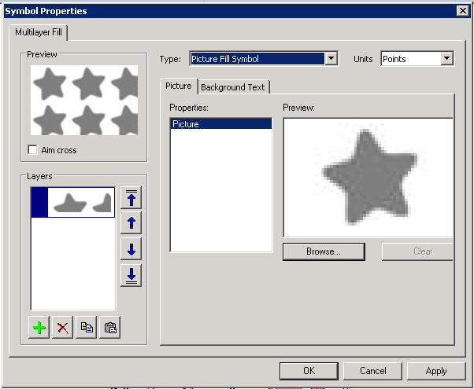Enable the Aim cross checkbox

(32, 149)
